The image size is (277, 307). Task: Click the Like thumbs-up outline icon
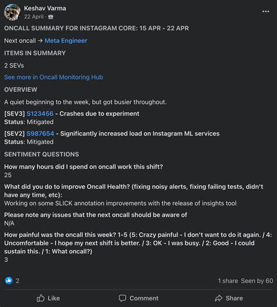40,298
